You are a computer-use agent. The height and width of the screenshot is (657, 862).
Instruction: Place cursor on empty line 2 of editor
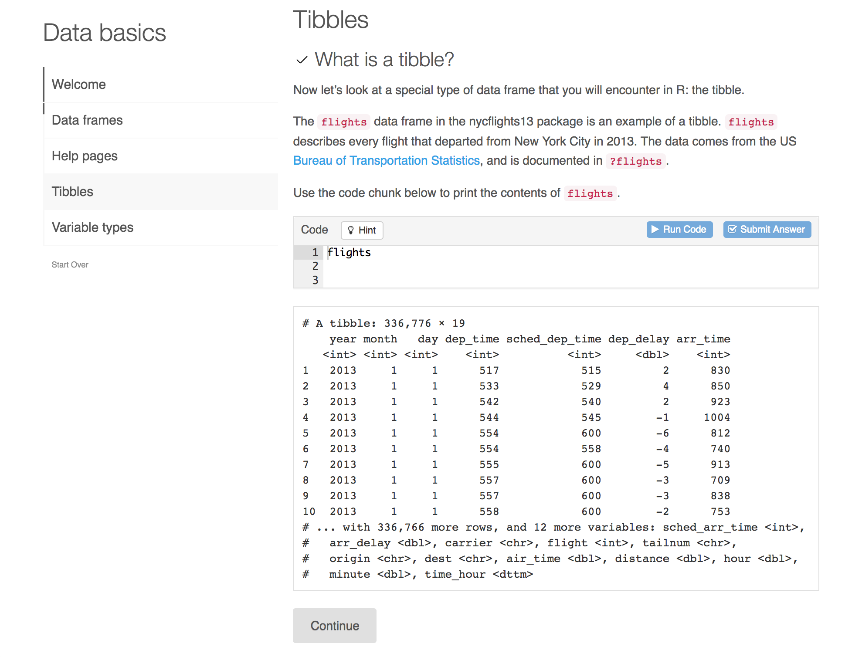click(570, 266)
